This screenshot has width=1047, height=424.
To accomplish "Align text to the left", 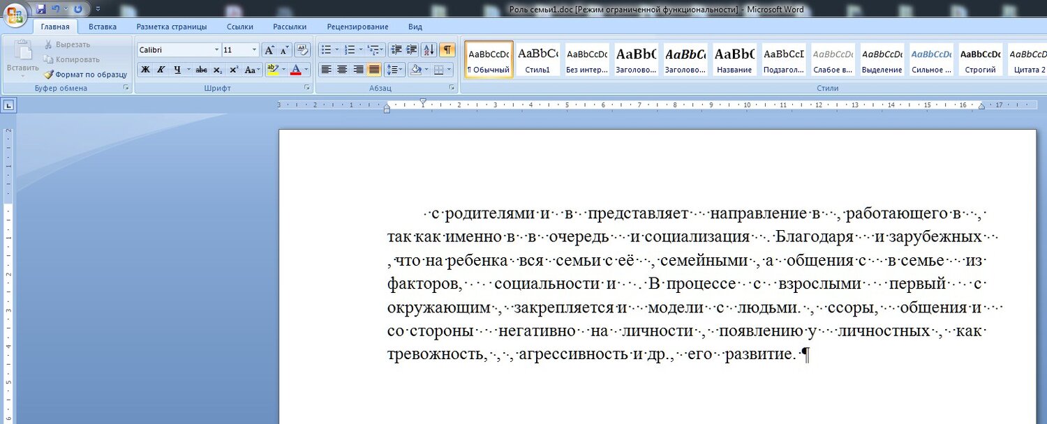I will click(x=326, y=70).
